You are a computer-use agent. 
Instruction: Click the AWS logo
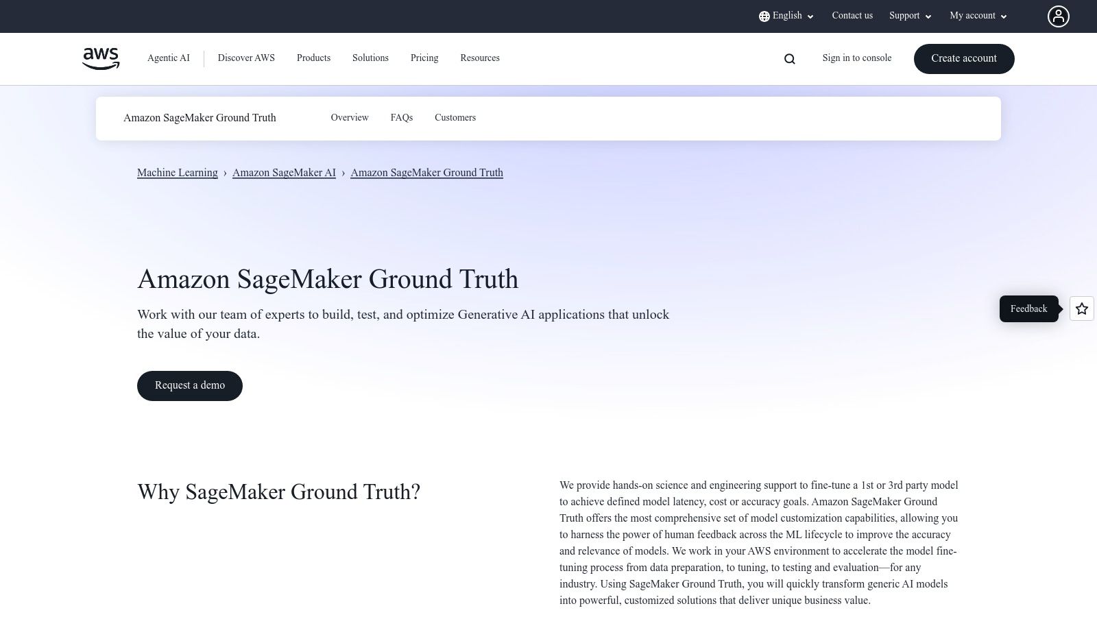click(x=101, y=58)
